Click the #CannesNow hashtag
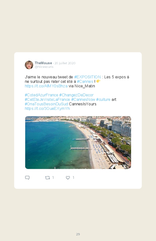The image size is (156, 241). click(83, 99)
